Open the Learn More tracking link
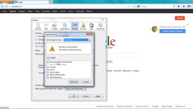The width and height of the screenshot is (193, 109). click(x=40, y=46)
